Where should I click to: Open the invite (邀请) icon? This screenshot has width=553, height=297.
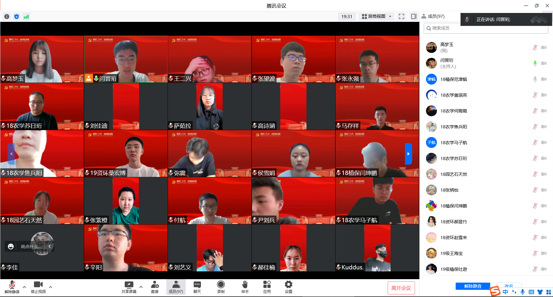(155, 287)
